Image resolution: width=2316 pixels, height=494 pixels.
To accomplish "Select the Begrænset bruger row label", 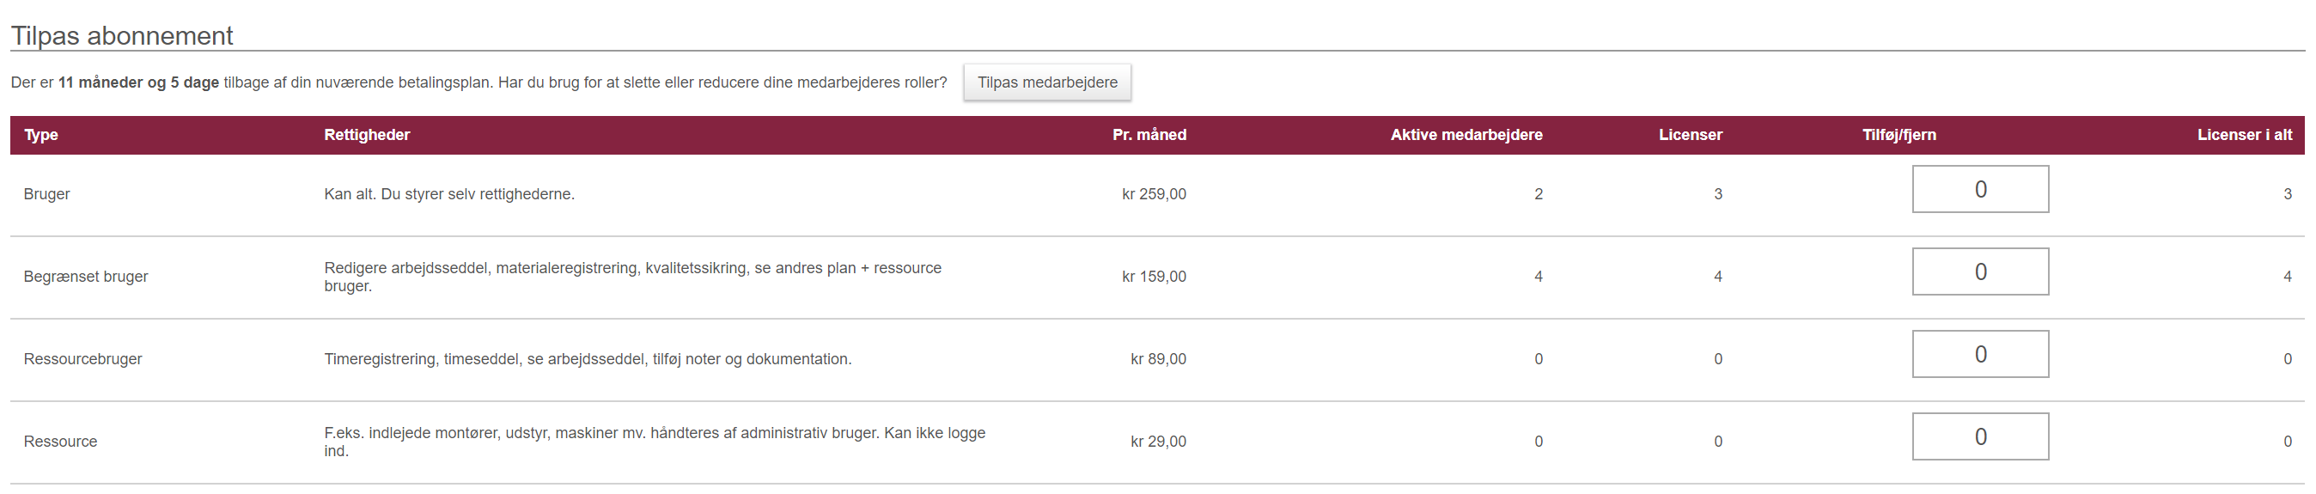I will pyautogui.click(x=85, y=277).
